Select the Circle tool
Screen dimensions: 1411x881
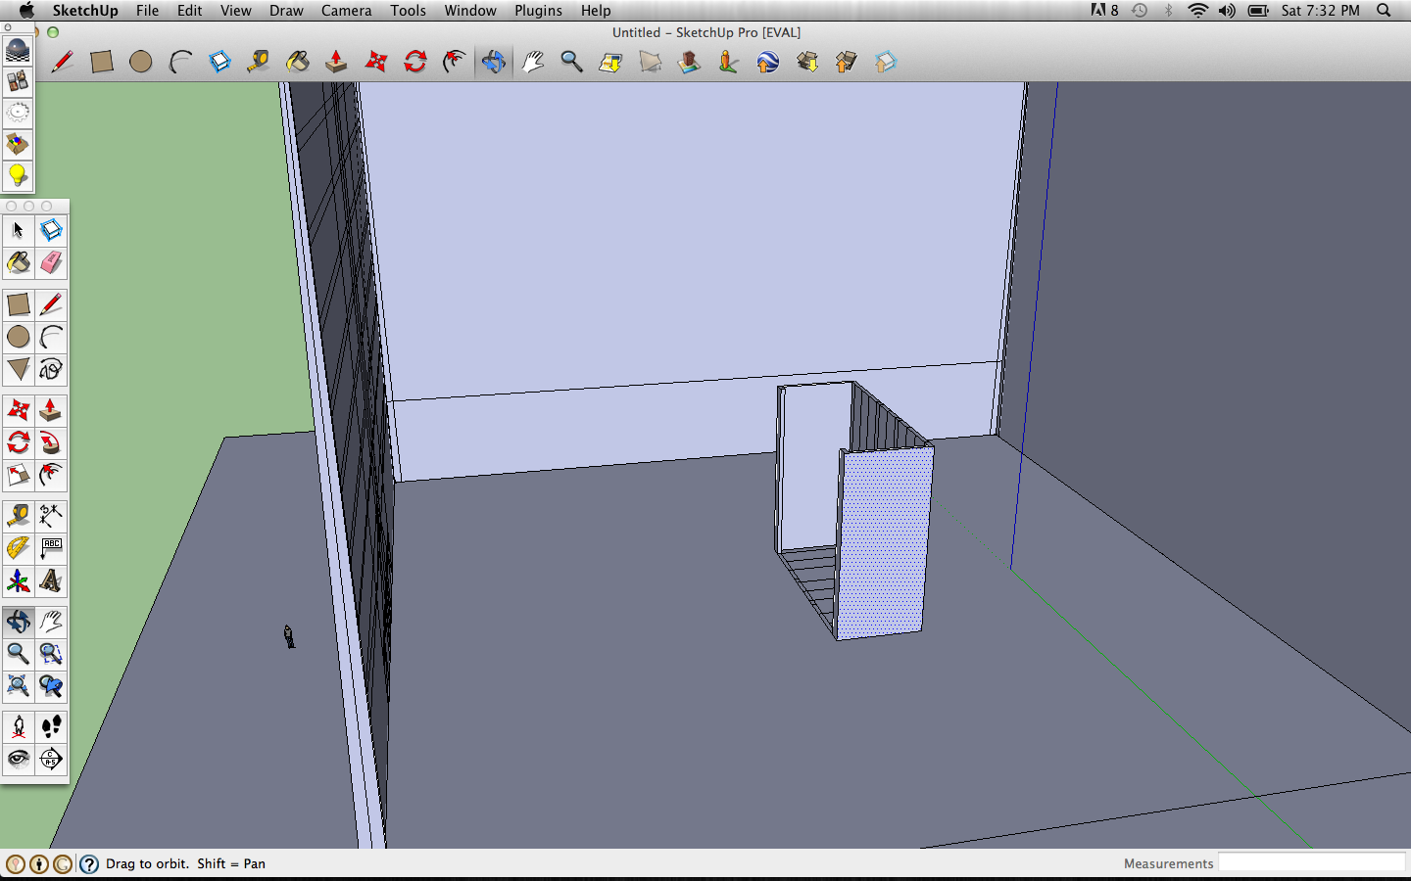point(141,62)
